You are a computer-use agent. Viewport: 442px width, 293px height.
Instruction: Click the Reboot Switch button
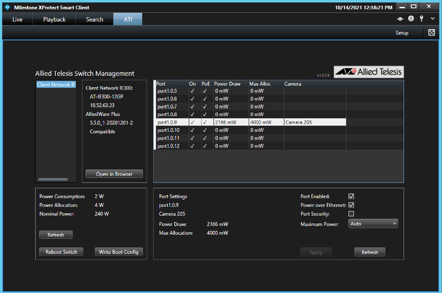pos(61,252)
